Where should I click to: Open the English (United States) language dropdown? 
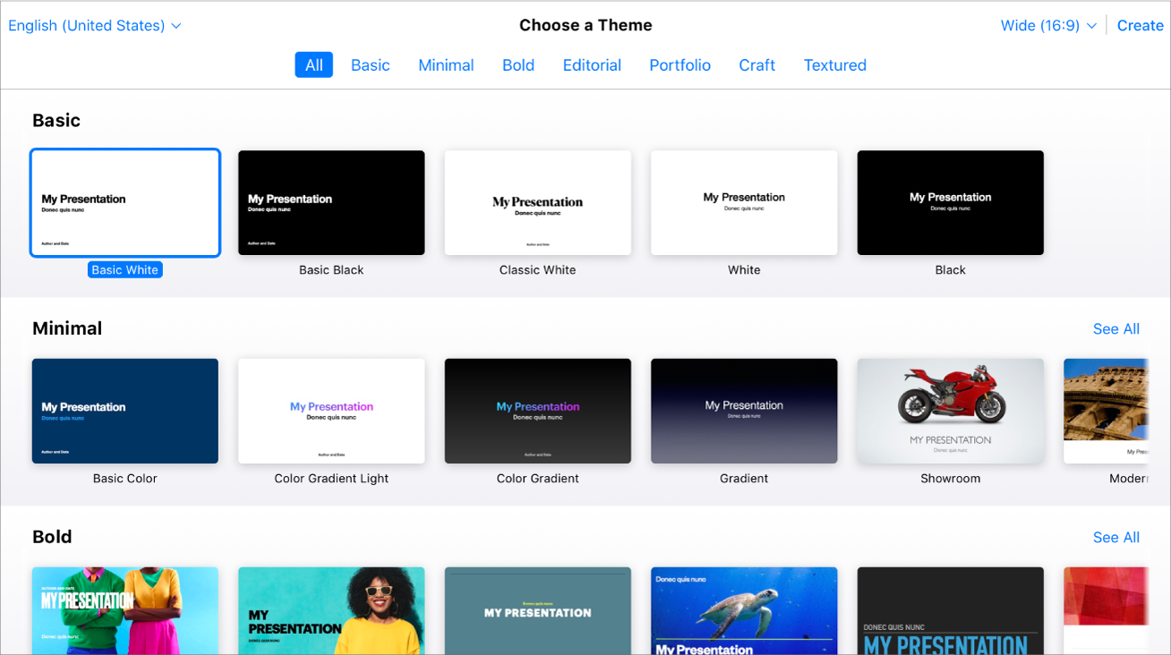(x=95, y=26)
